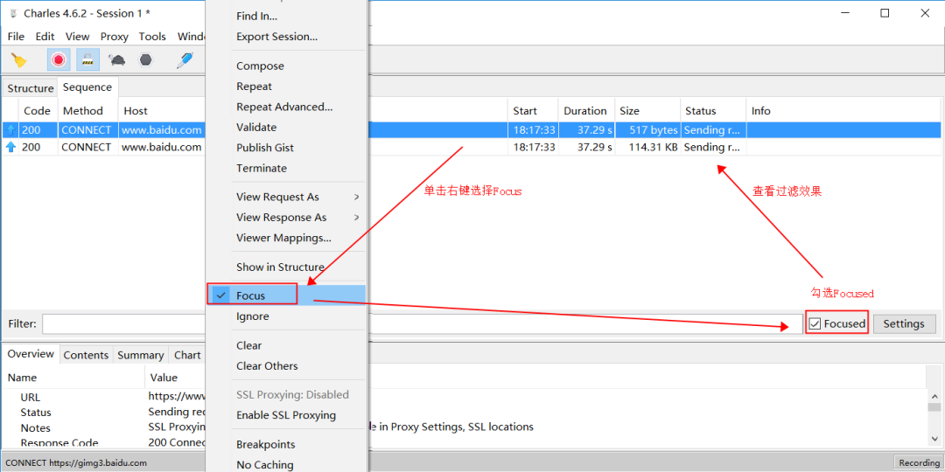The image size is (945, 472).
Task: Sort by the Start column header
Action: tap(533, 111)
